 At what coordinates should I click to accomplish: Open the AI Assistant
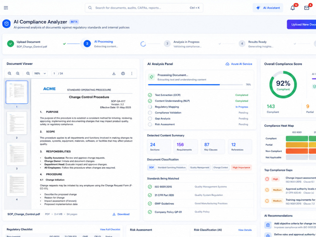(x=268, y=8)
